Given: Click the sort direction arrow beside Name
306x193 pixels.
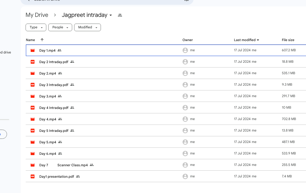Looking at the screenshot, I should tap(42, 40).
